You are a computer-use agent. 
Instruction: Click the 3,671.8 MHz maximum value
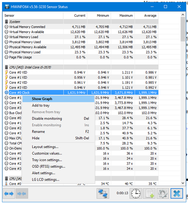point(124,92)
